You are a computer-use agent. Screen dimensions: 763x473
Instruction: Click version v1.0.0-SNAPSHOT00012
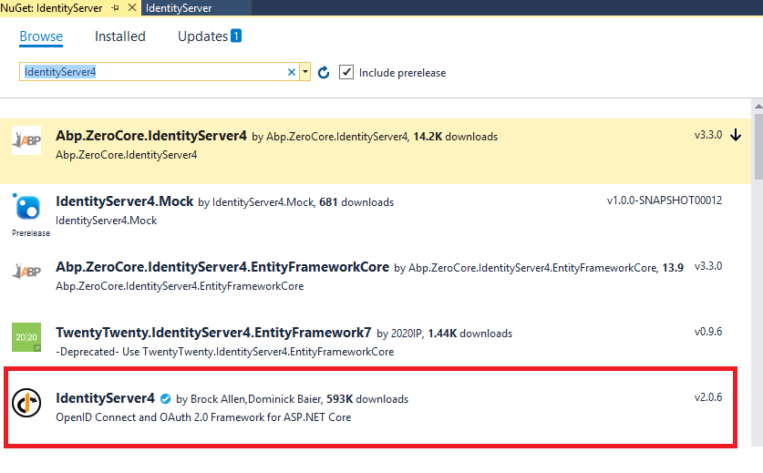coord(665,201)
